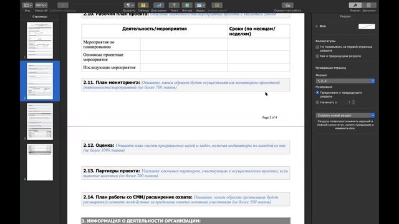This screenshot has width=399, height=224.
Task: Add a shape with Фигура button
Action: (187, 5)
